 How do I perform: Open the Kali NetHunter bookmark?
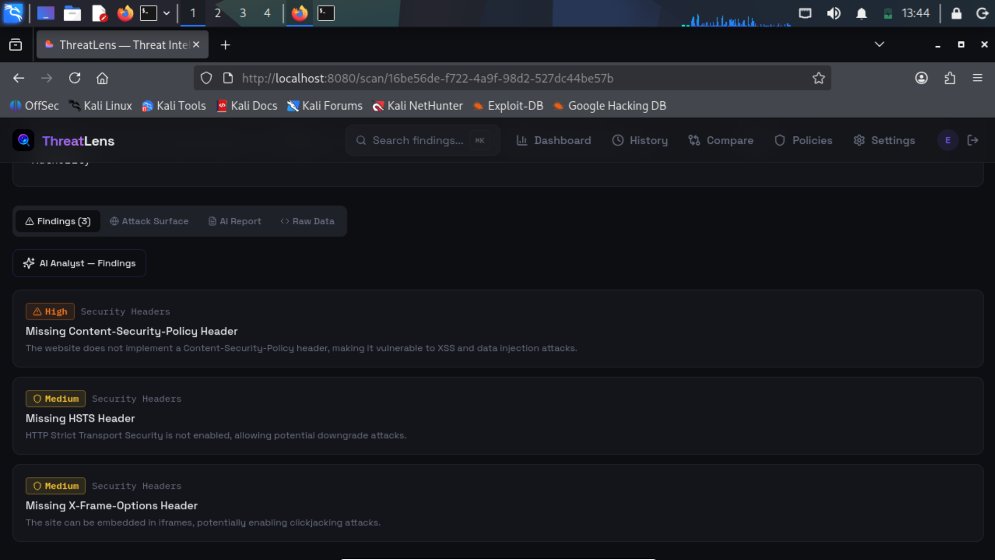pyautogui.click(x=418, y=106)
